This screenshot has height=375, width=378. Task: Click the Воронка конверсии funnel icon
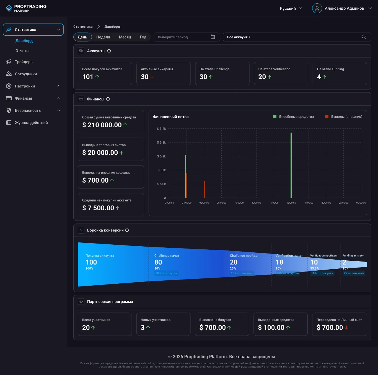(x=81, y=230)
